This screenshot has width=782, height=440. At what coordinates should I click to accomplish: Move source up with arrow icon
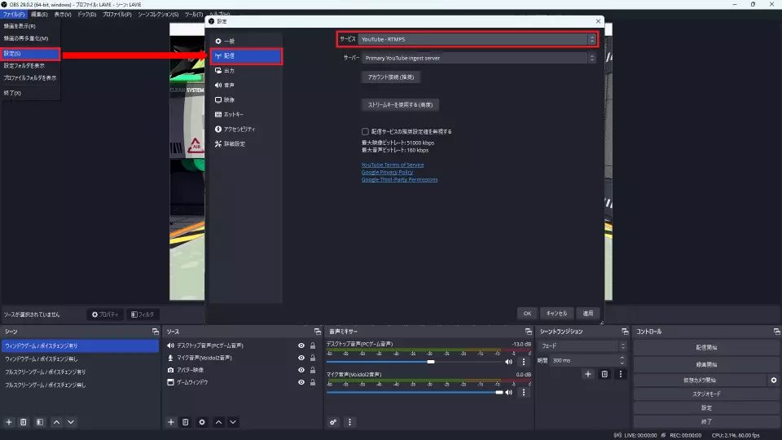coord(218,422)
